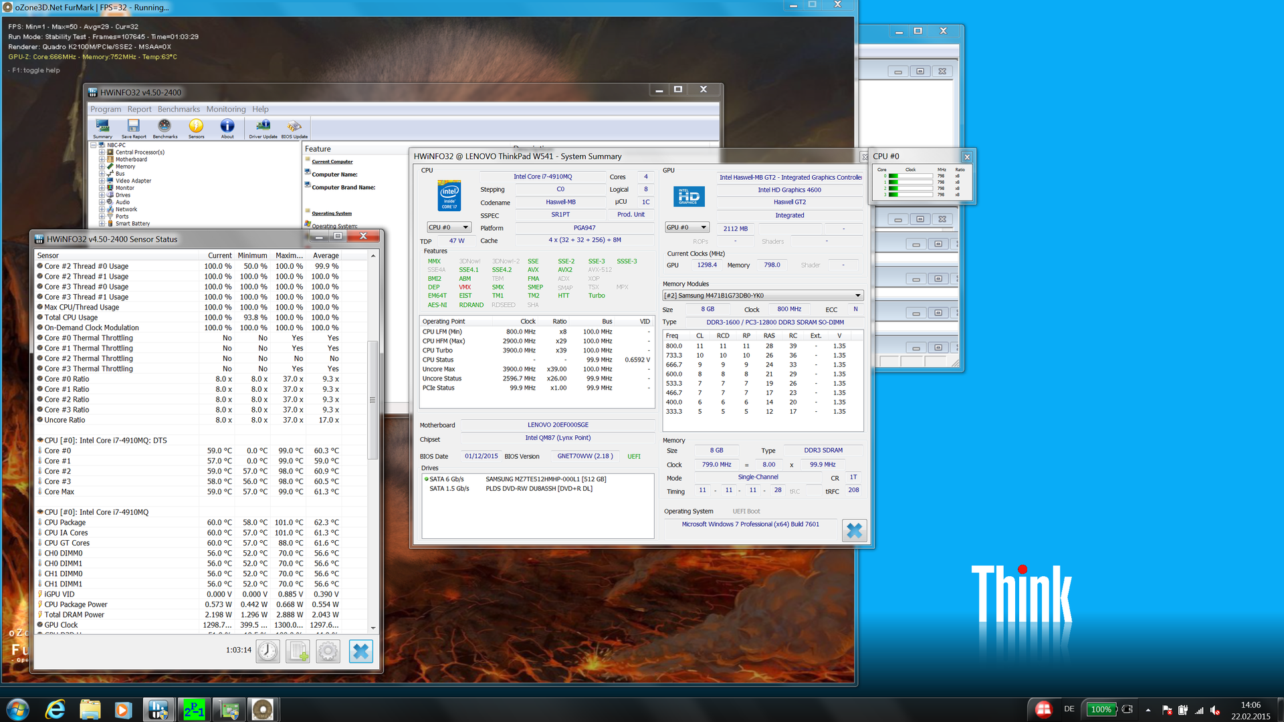The image size is (1284, 722).
Task: Reset sensor min/max with the clock button
Action: 268,651
